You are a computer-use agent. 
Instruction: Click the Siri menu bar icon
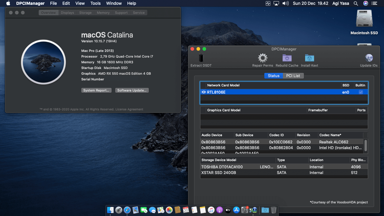pos(365,3)
